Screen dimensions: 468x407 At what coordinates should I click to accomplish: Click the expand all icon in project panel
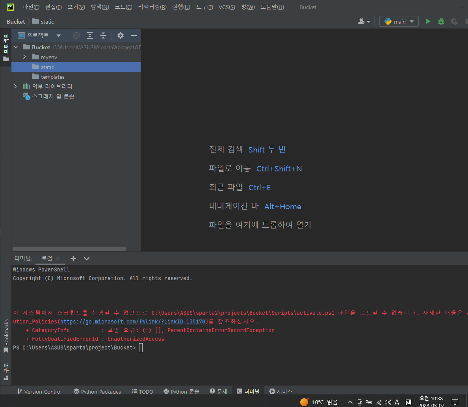coord(90,35)
